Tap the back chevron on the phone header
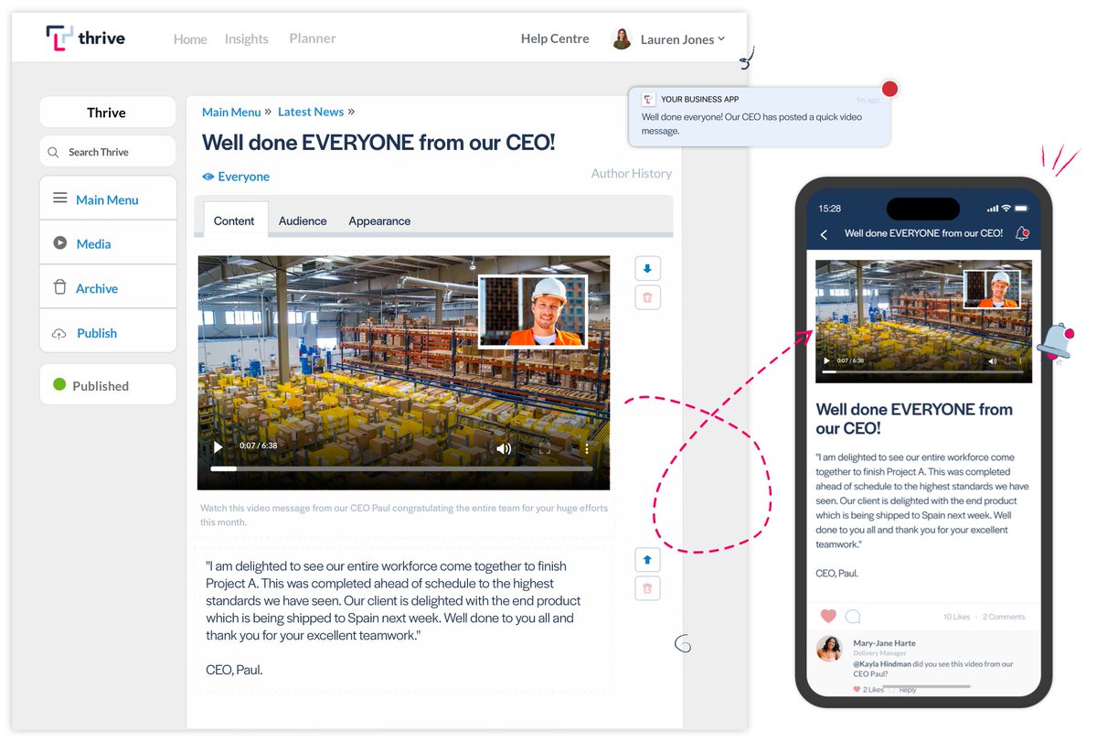This screenshot has height=742, width=1097. point(822,234)
